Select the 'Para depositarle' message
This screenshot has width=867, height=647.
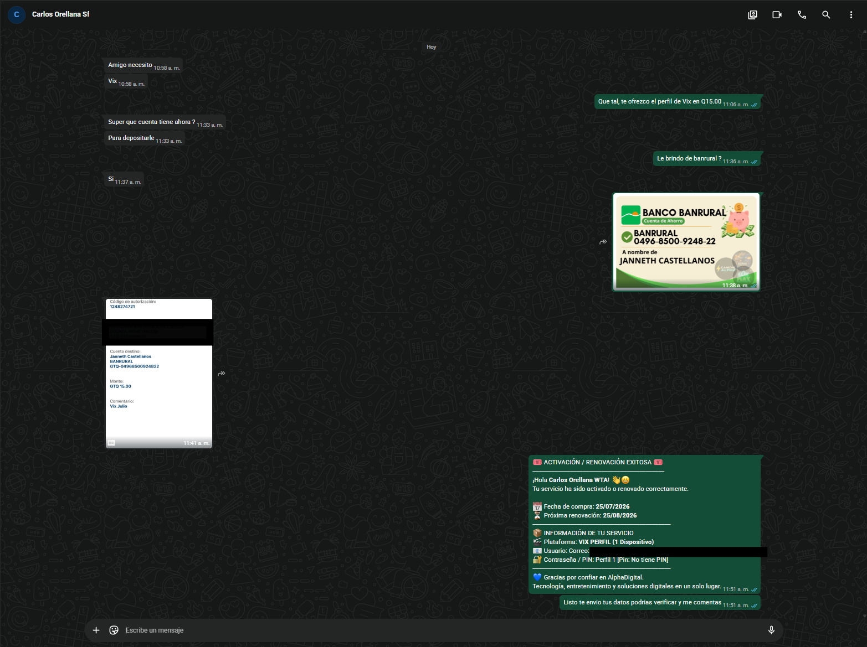click(x=145, y=138)
